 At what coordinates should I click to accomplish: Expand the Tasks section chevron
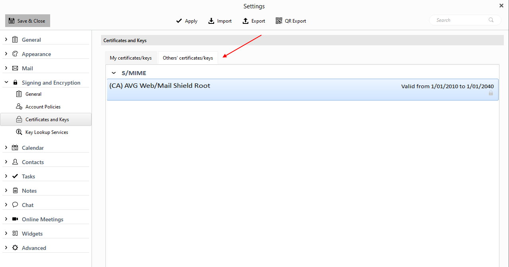(x=6, y=176)
